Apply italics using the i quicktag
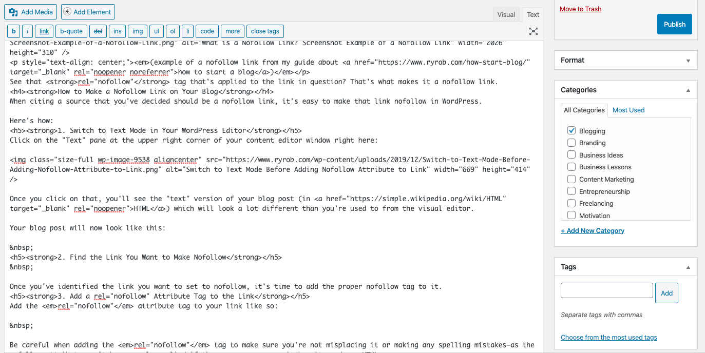705x353 pixels. [27, 31]
